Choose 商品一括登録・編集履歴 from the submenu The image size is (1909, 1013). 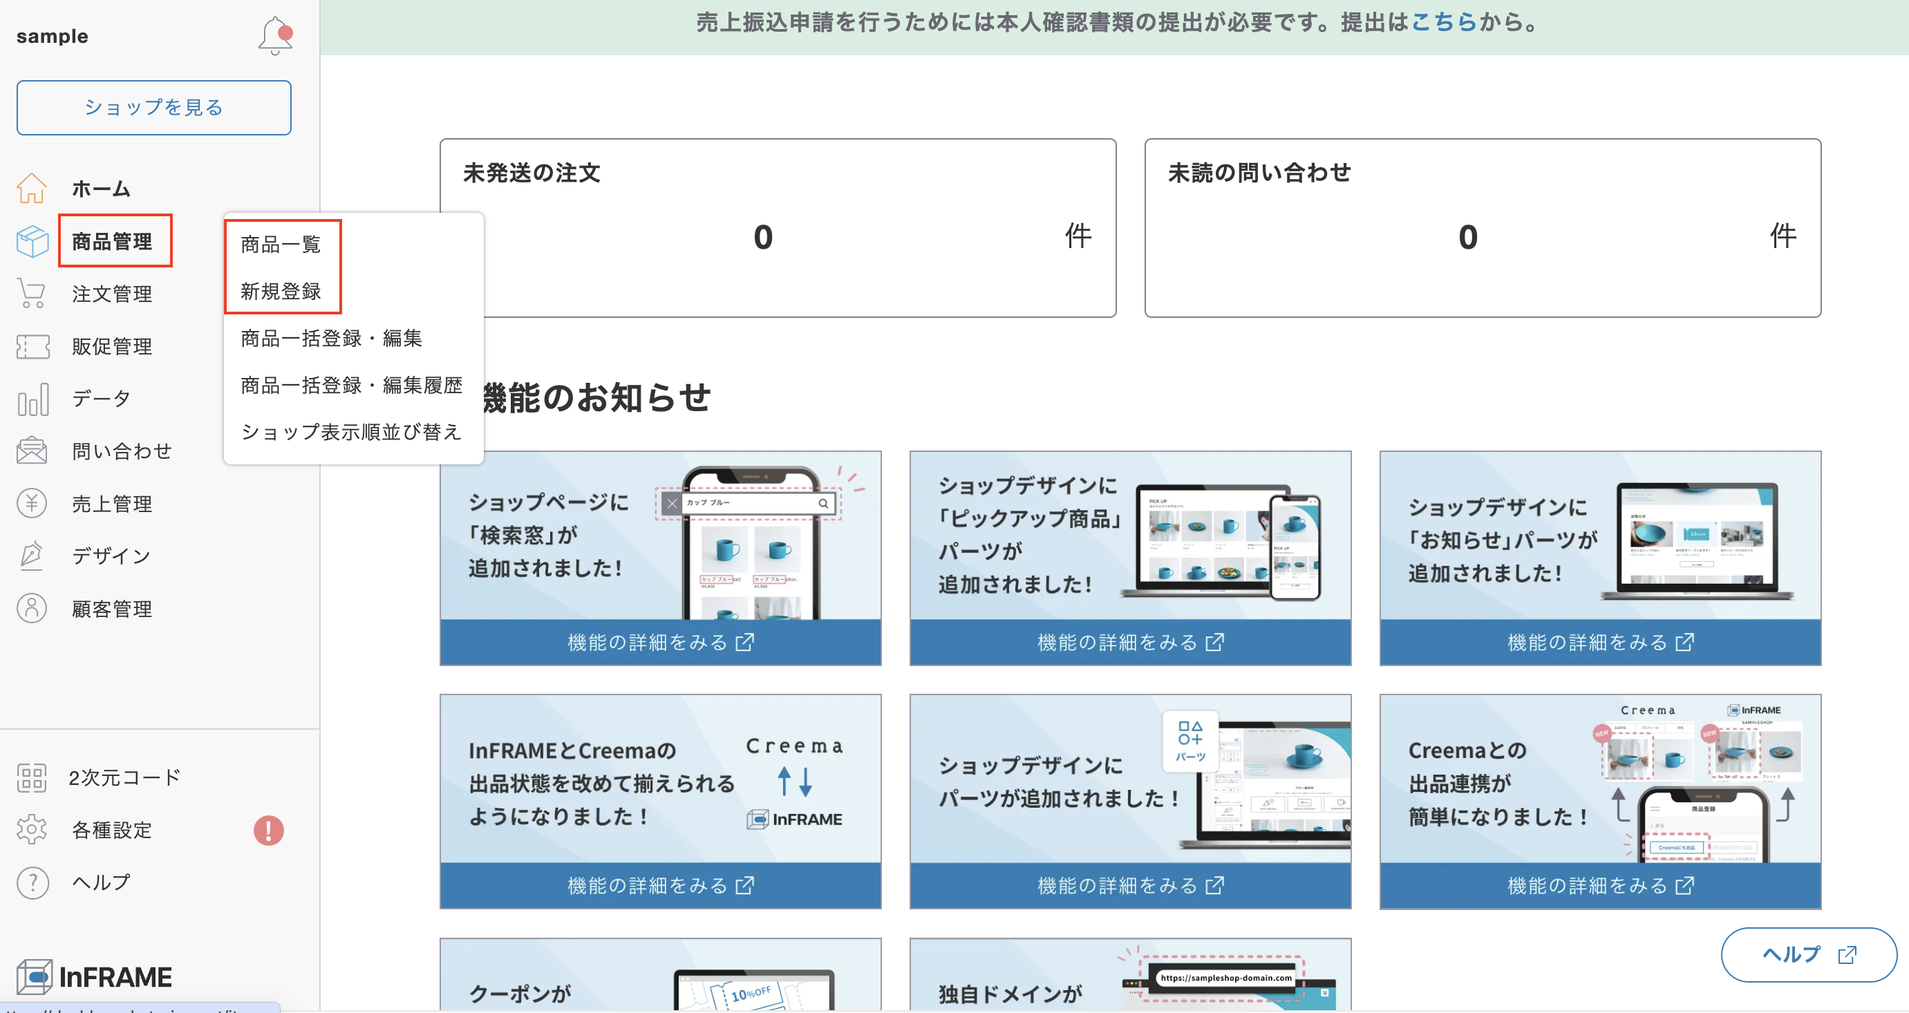[351, 385]
